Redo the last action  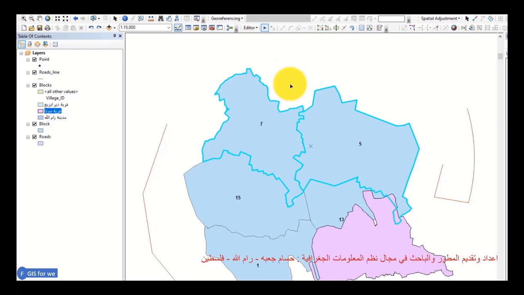tap(99, 28)
